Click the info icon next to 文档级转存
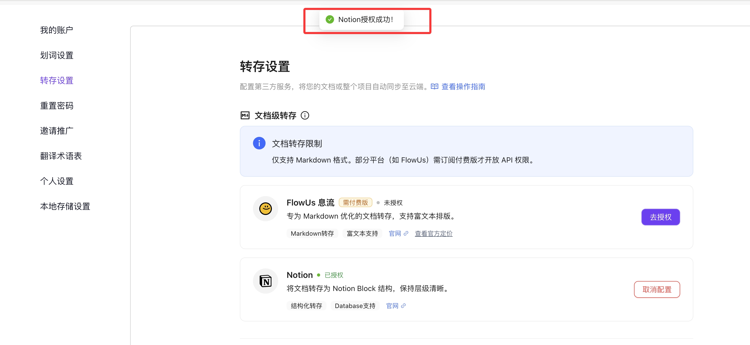Screen dimensions: 750x345 (x=305, y=116)
